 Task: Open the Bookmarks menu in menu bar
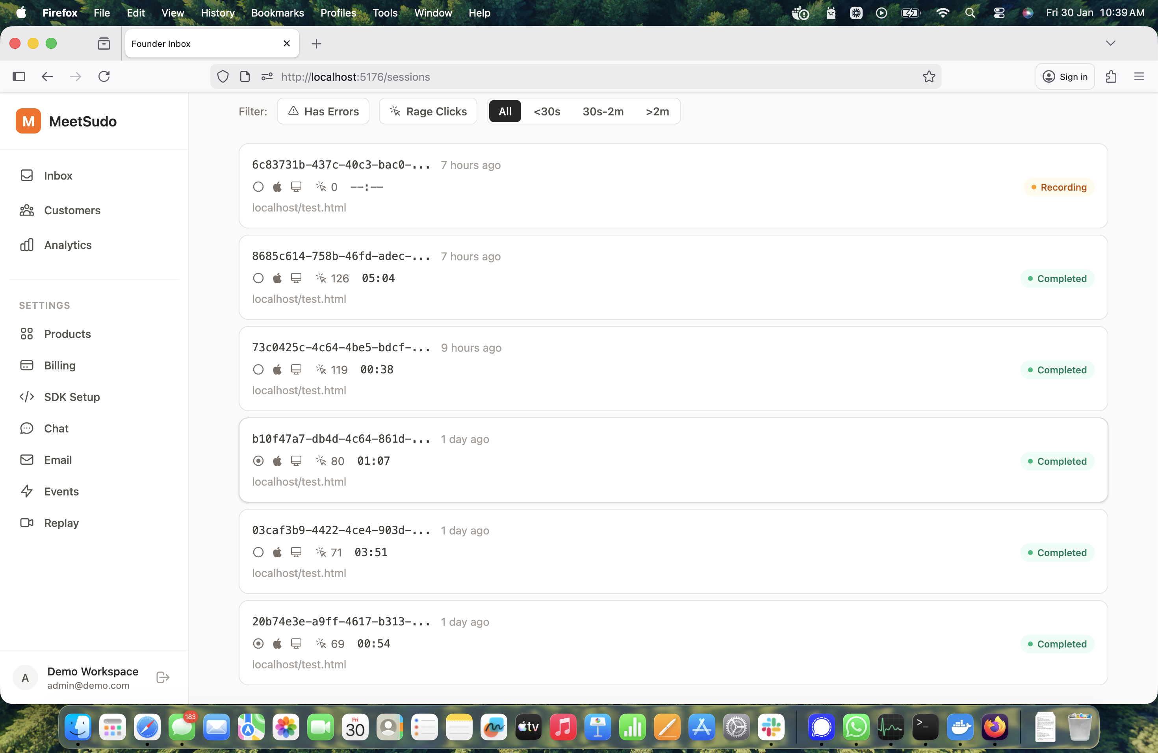(x=277, y=13)
